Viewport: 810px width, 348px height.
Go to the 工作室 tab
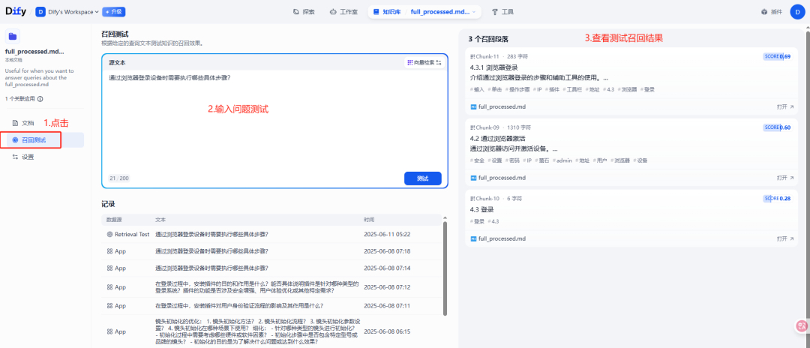343,12
